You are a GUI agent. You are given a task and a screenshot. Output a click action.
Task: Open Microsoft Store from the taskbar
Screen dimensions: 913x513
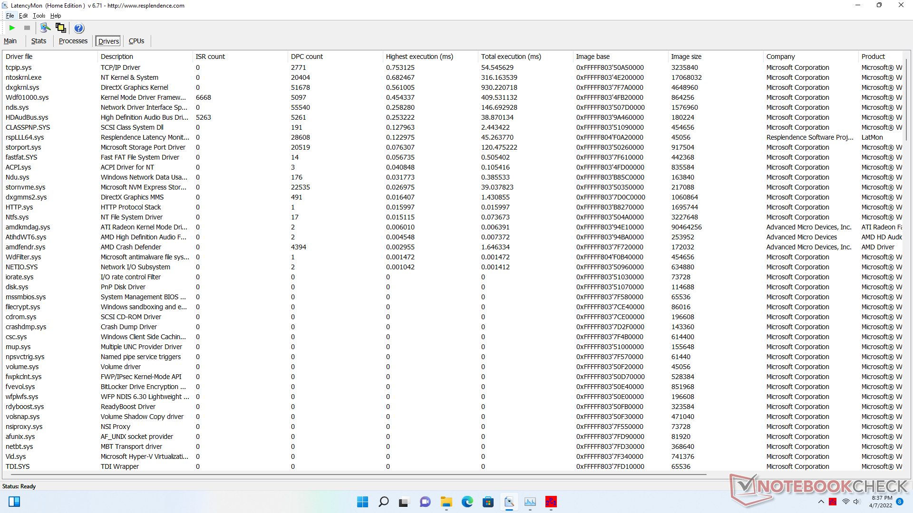point(488,502)
